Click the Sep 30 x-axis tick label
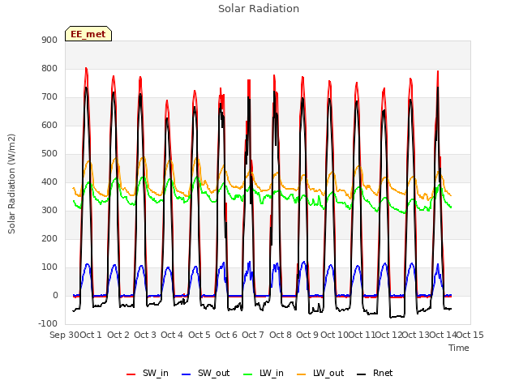 coord(64,335)
